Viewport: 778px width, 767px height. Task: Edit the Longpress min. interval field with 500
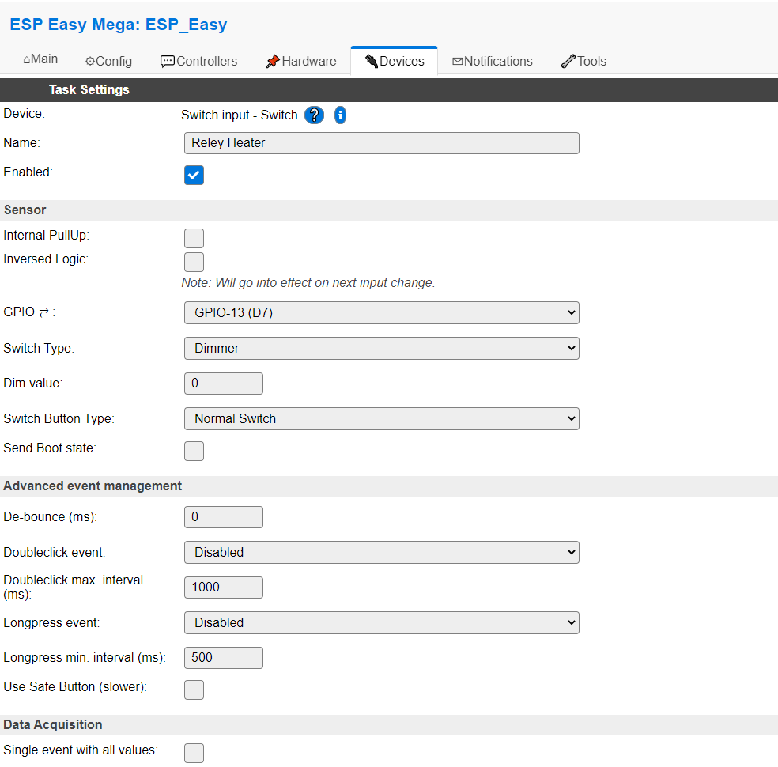point(224,658)
